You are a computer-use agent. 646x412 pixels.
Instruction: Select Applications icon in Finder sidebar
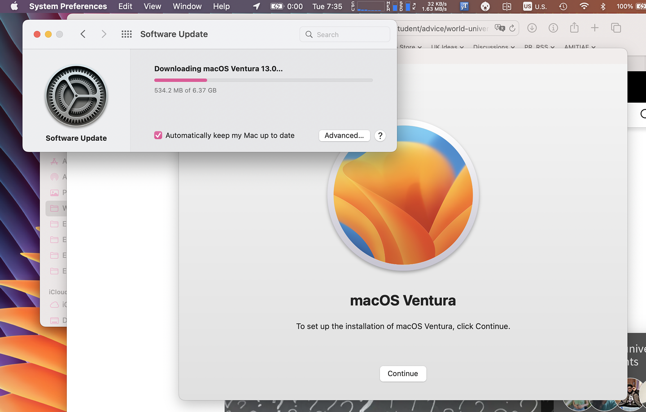click(x=54, y=161)
